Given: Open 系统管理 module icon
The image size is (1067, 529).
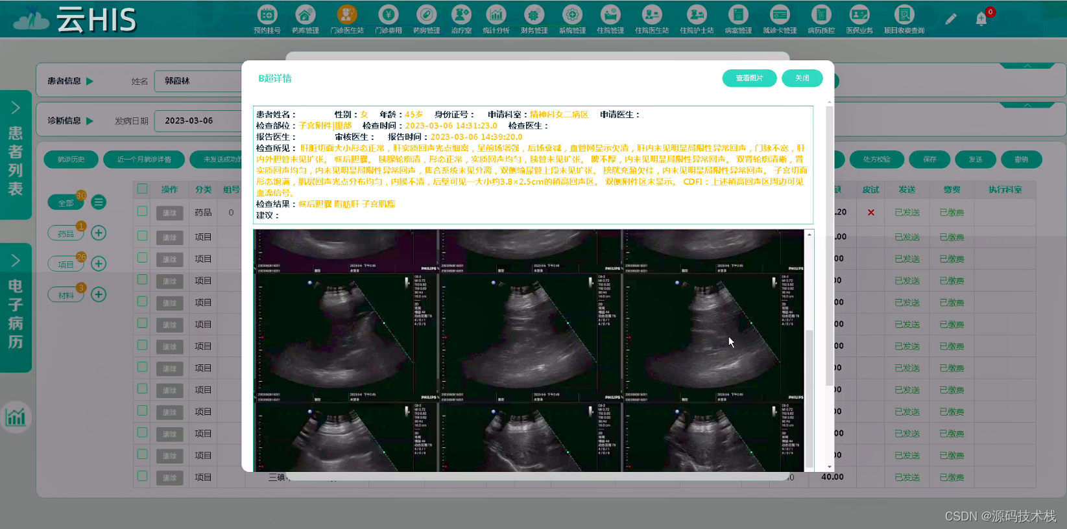Looking at the screenshot, I should coord(572,19).
